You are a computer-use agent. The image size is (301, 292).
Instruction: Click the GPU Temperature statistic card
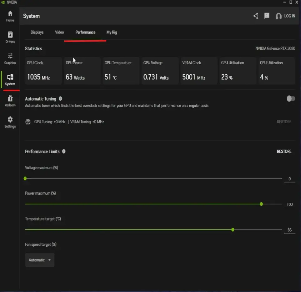pyautogui.click(x=121, y=71)
